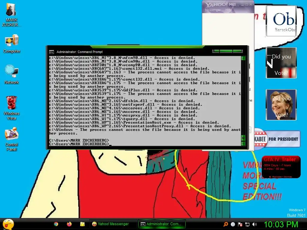Click the Command Prompt title bar system icon
The width and height of the screenshot is (307, 230).
tap(52, 52)
